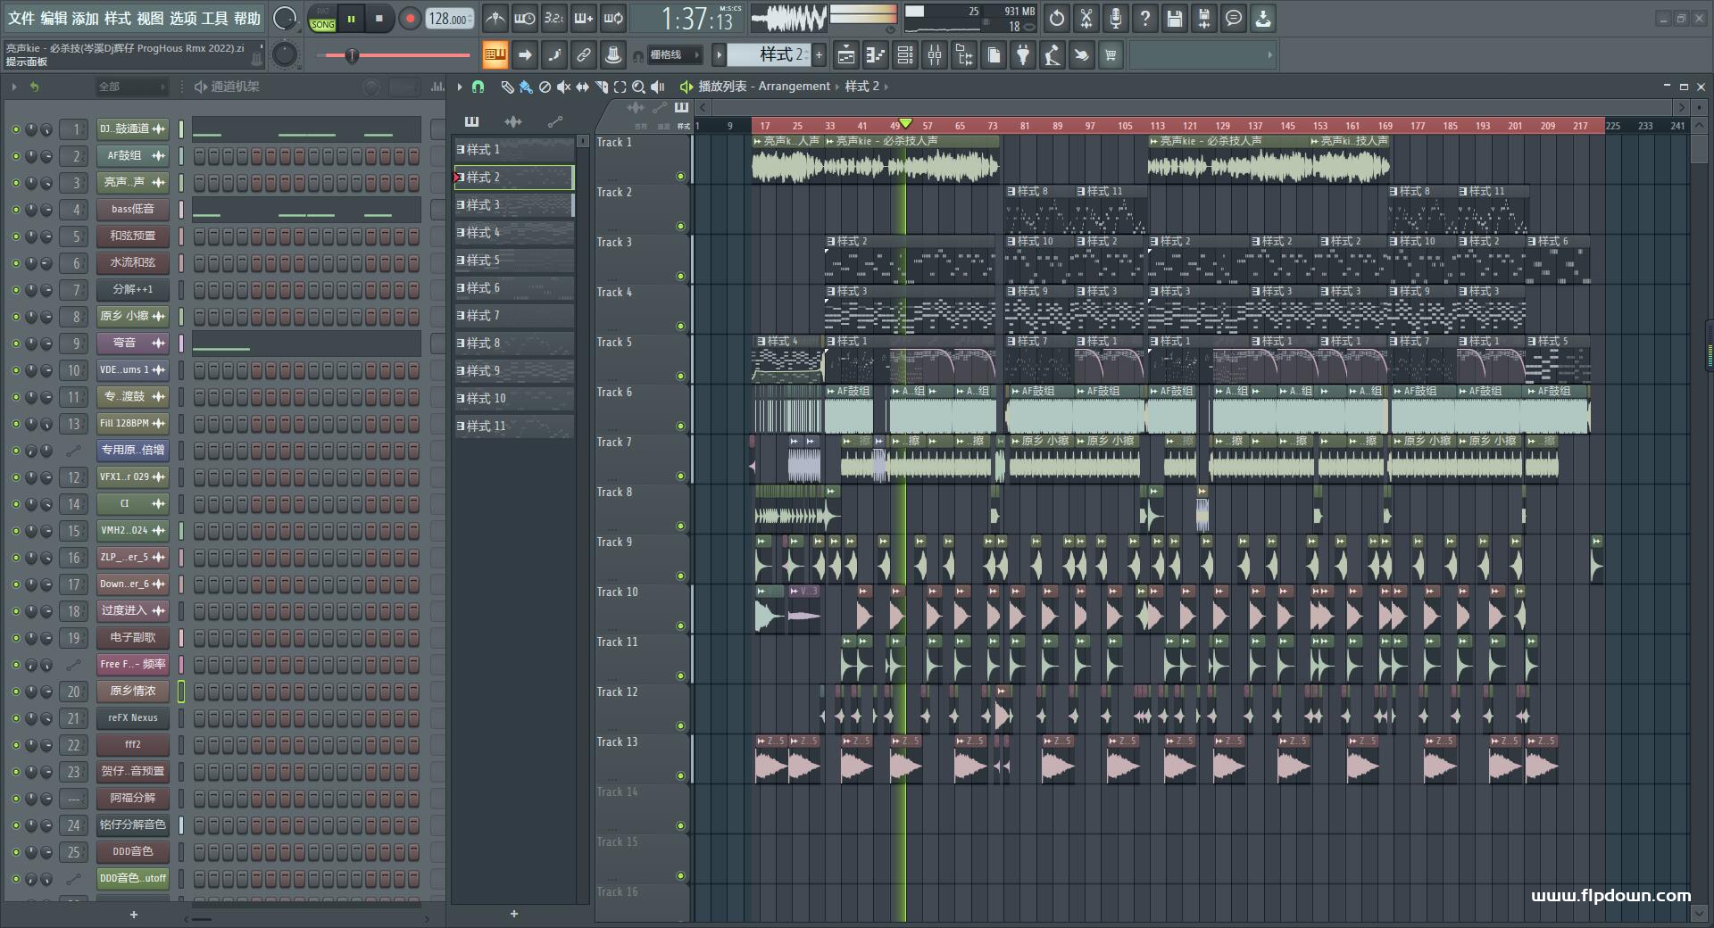
Task: Select the playlist Draw pencil tool
Action: (x=507, y=87)
